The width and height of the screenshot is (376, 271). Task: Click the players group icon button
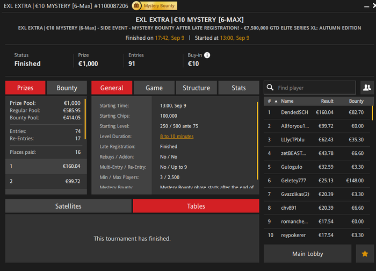tap(367, 88)
